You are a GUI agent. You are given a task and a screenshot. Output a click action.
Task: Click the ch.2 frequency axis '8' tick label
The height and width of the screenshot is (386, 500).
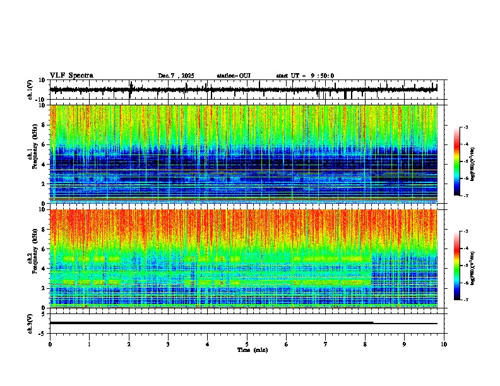pos(44,229)
